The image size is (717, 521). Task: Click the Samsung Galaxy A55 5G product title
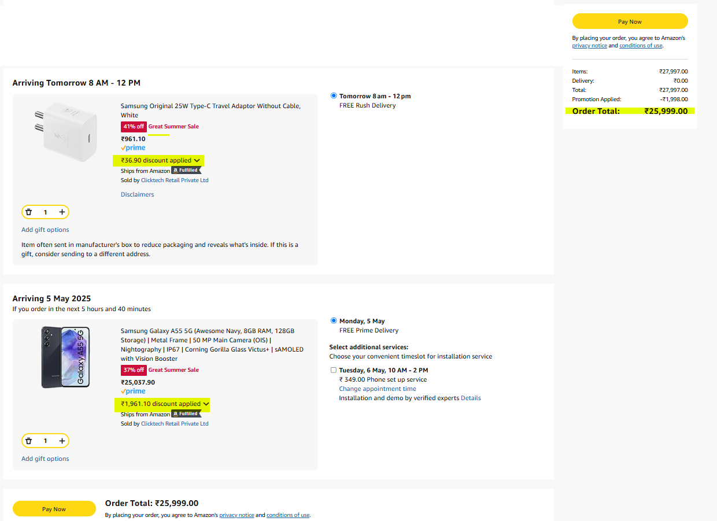pos(212,345)
